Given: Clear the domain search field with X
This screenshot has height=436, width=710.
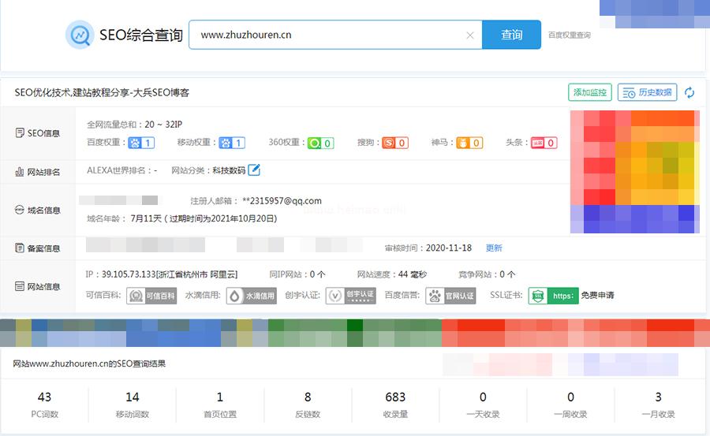Looking at the screenshot, I should 470,35.
